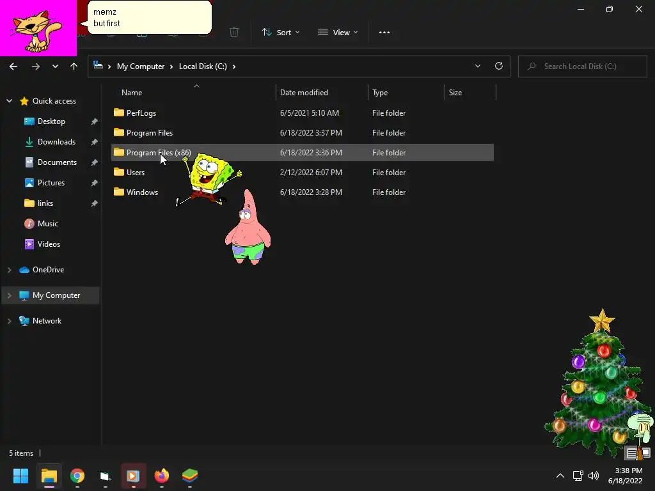655x491 pixels.
Task: Open the Windows Start menu
Action: pos(20,476)
